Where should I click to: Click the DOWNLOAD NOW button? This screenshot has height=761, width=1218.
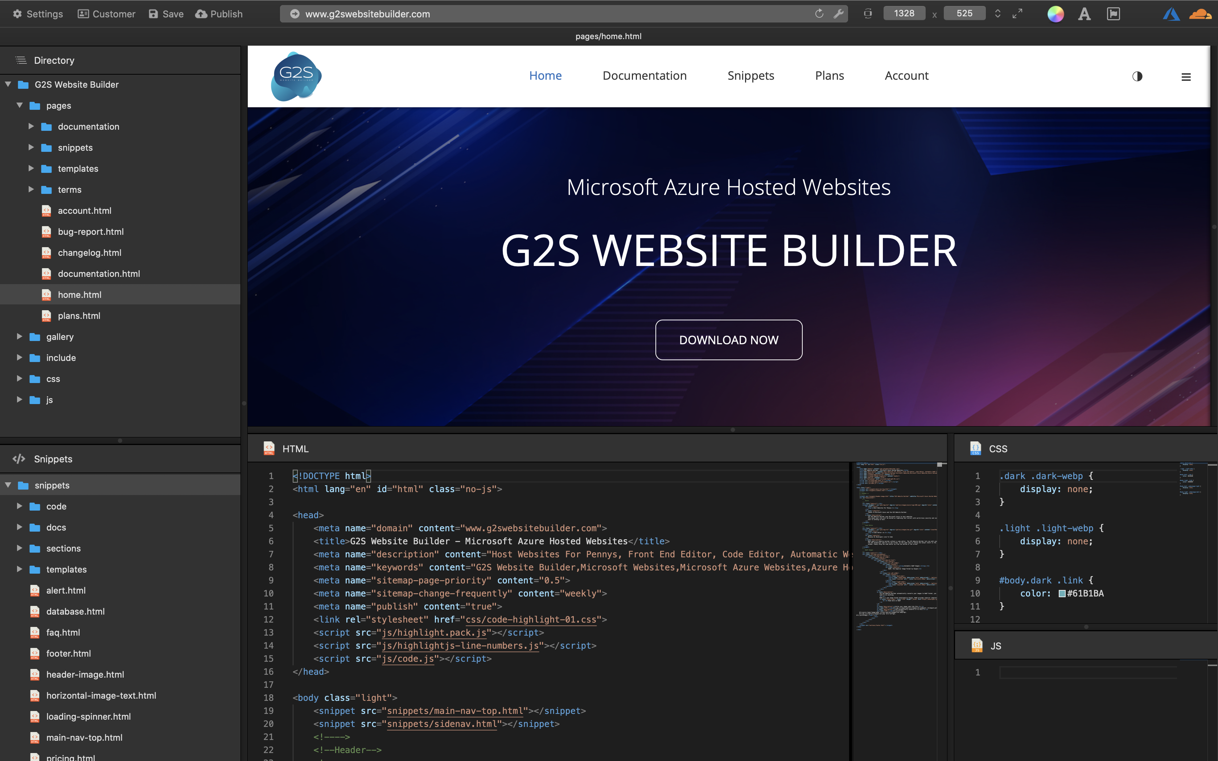728,340
